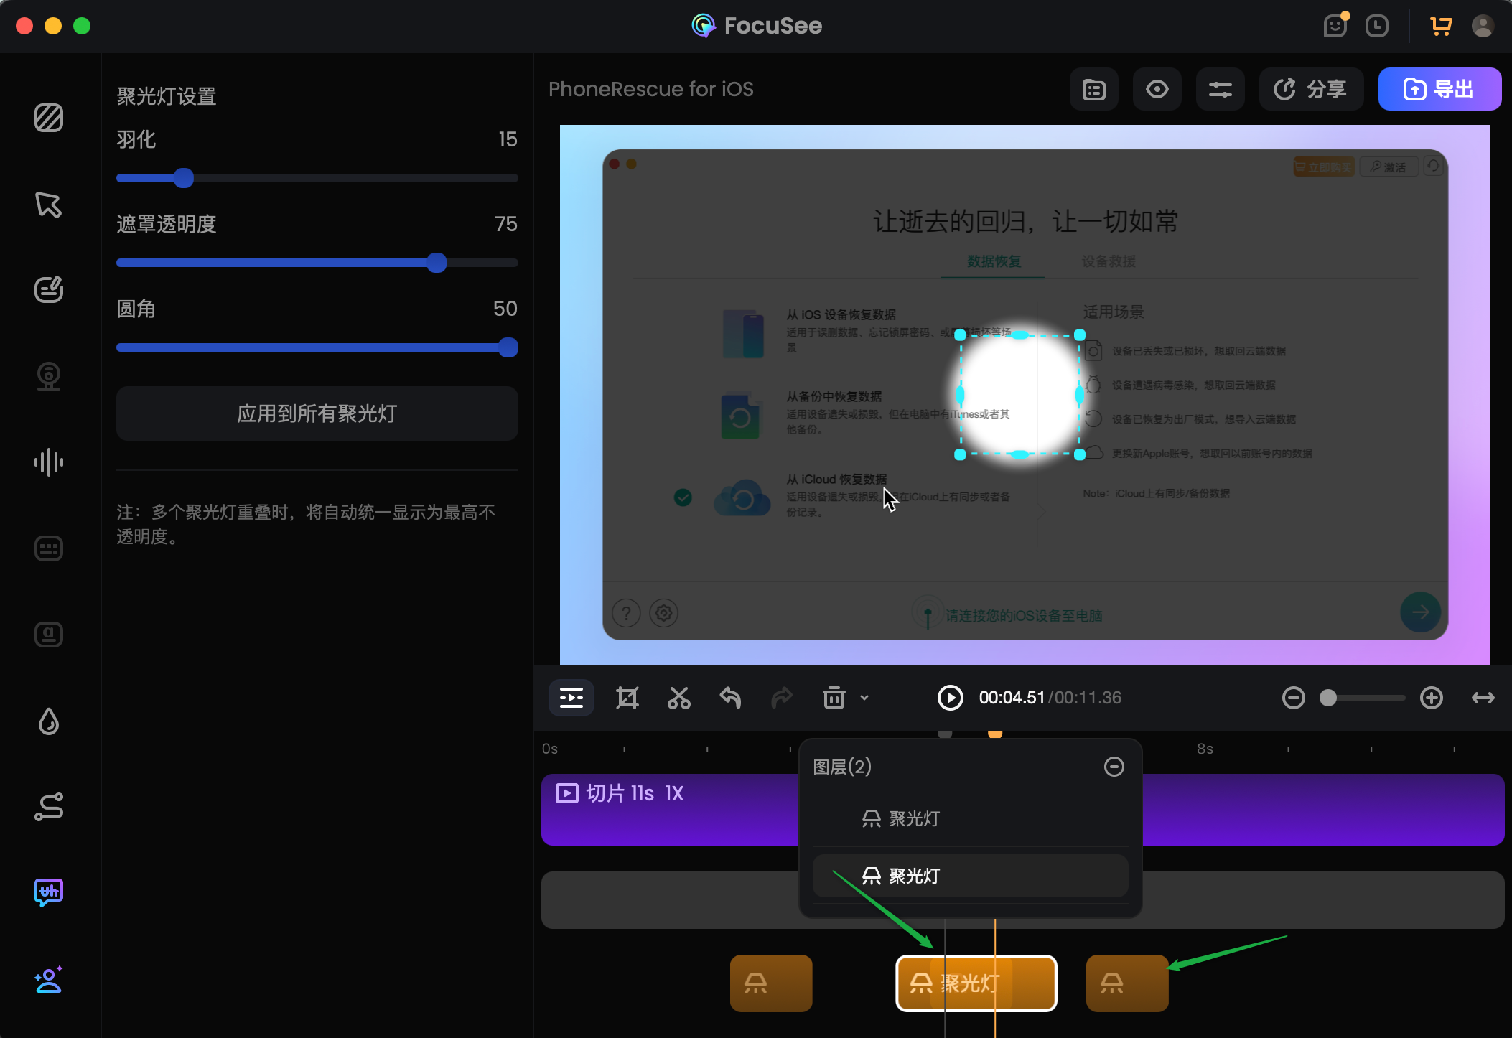Select the cursor settings sidebar icon

(x=49, y=205)
